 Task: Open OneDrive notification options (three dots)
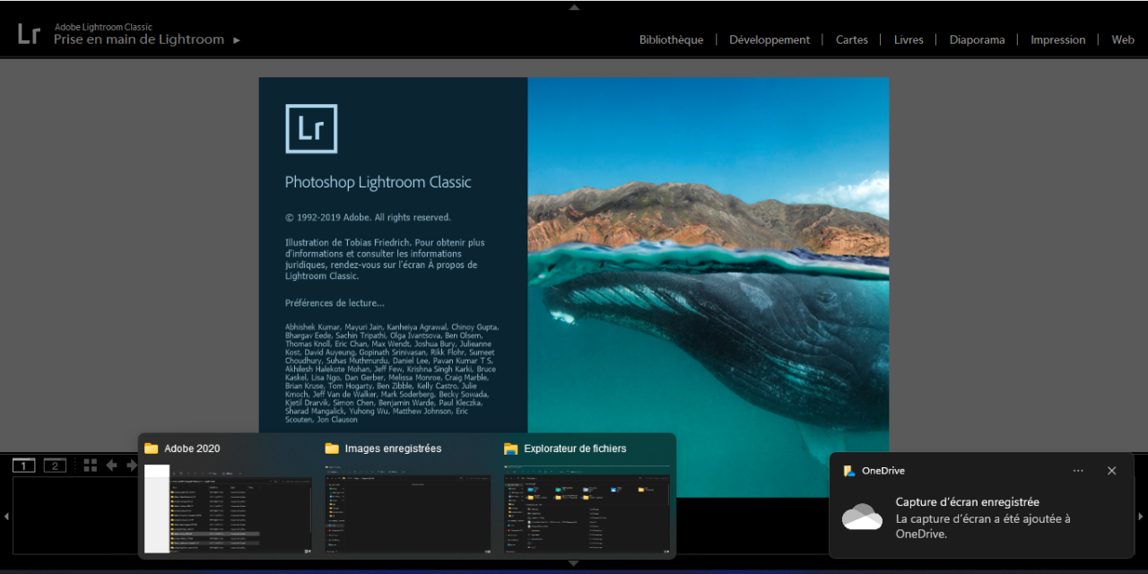(1078, 471)
